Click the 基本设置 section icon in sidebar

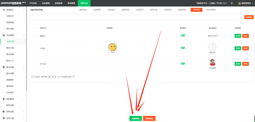[x=4, y=67]
